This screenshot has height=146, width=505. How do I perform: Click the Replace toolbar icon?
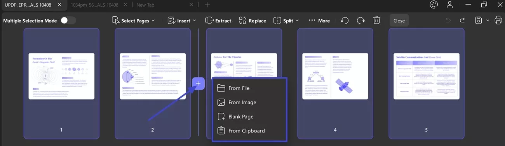click(243, 21)
